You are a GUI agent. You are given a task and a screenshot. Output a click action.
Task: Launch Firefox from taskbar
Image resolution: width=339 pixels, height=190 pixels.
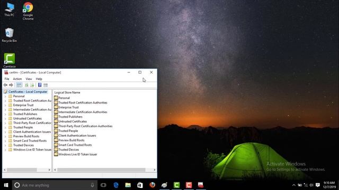click(152, 185)
